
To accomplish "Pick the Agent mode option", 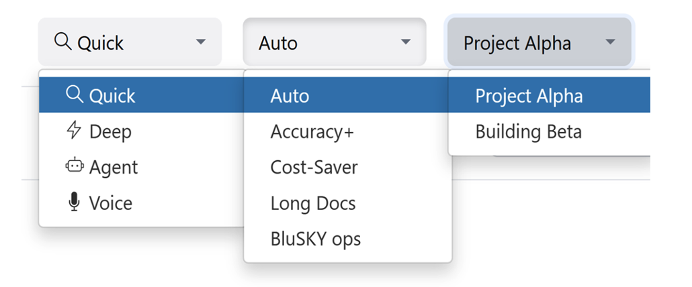I will [x=114, y=167].
